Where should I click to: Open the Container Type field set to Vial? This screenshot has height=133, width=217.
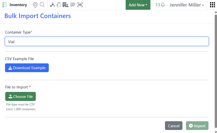tap(107, 42)
